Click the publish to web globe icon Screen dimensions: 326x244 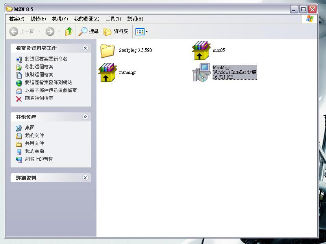(19, 83)
